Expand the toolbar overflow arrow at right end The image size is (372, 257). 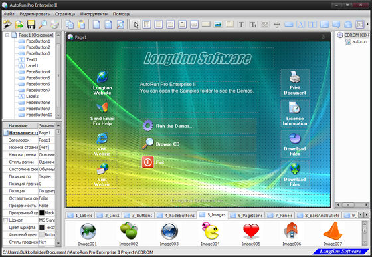click(368, 24)
